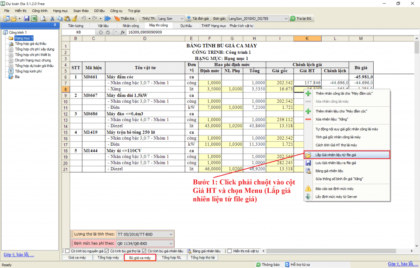
Task: Enable the Có tính bù nguyên giá checkbox
Action: point(68,251)
